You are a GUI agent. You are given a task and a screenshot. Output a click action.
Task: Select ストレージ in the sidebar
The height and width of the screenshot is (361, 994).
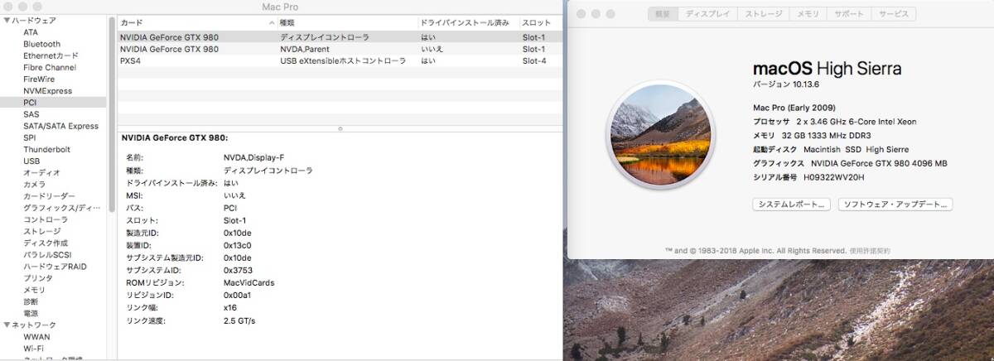click(x=41, y=231)
